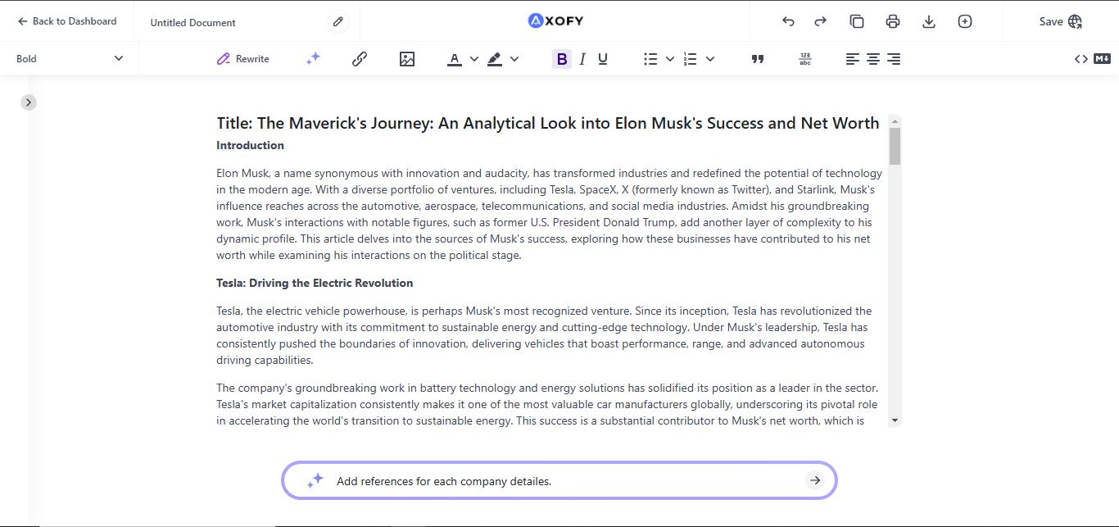Print the document with the printer icon
Viewport: 1119px width, 527px height.
[893, 21]
